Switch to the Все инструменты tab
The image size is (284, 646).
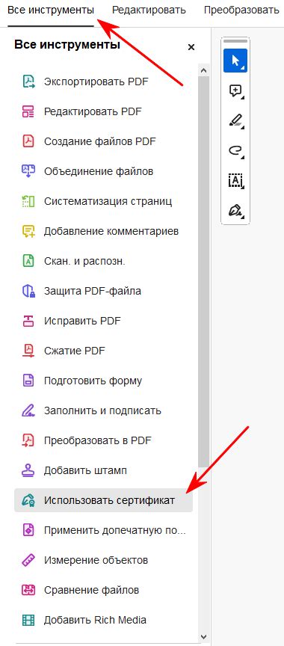51,10
